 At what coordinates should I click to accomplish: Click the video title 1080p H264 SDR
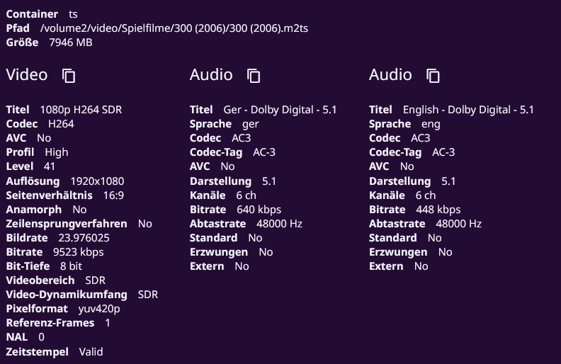[81, 110]
